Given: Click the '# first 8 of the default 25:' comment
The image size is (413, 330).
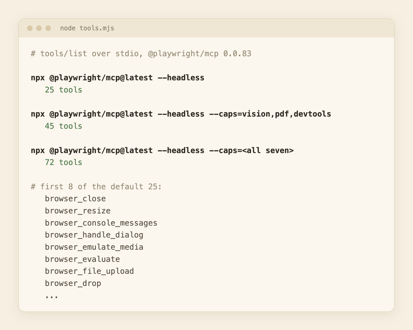Looking at the screenshot, I should click(x=96, y=187).
